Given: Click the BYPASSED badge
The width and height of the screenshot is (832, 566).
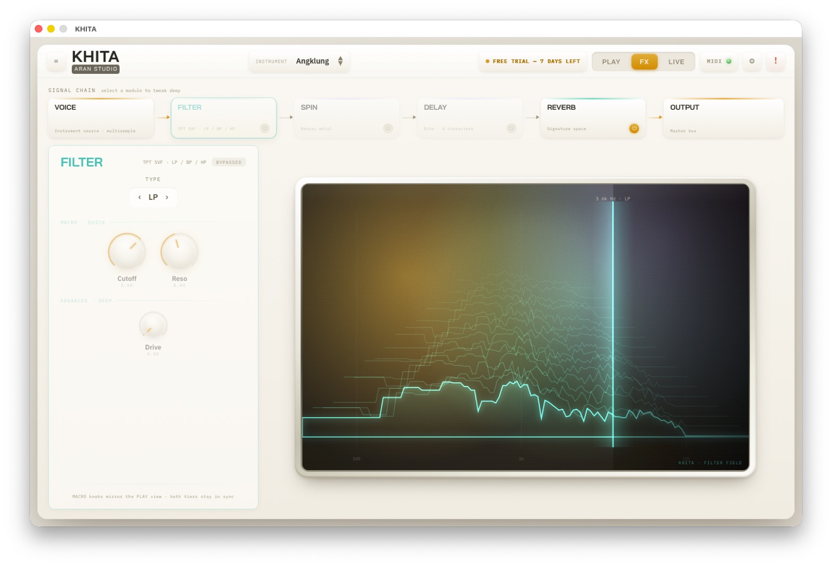Looking at the screenshot, I should (x=229, y=162).
